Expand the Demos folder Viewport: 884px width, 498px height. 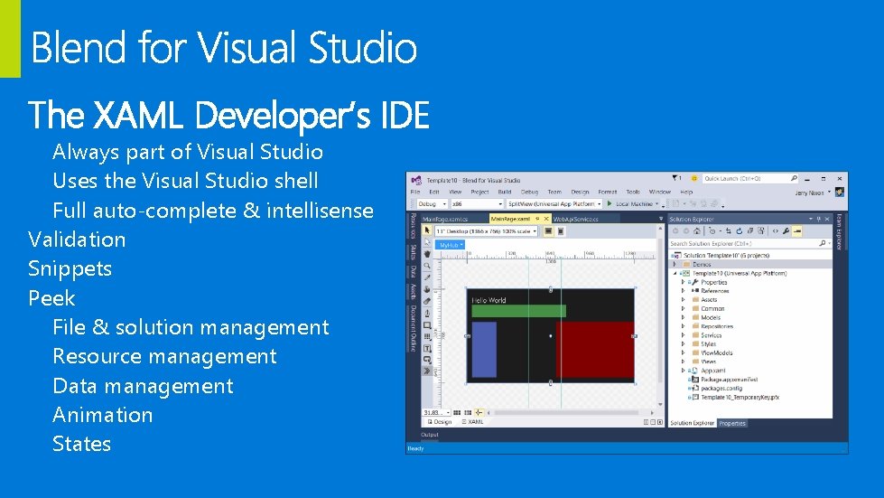tap(675, 264)
